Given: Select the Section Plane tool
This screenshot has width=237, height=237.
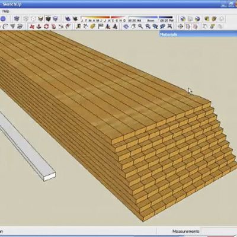Looking at the screenshot, I should [x=180, y=26].
